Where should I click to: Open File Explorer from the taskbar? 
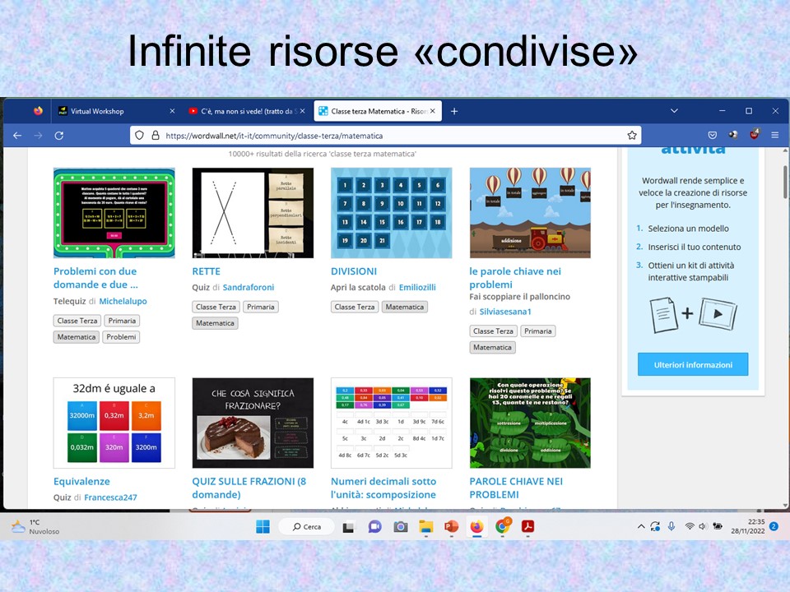click(426, 526)
